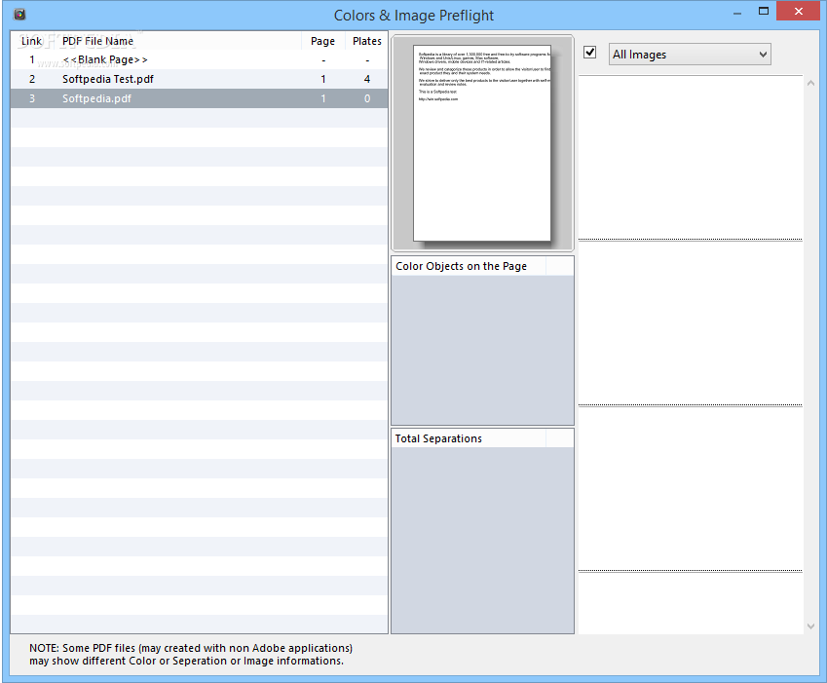This screenshot has width=827, height=683.
Task: Close the Colors & Image Preflight window
Action: point(798,11)
